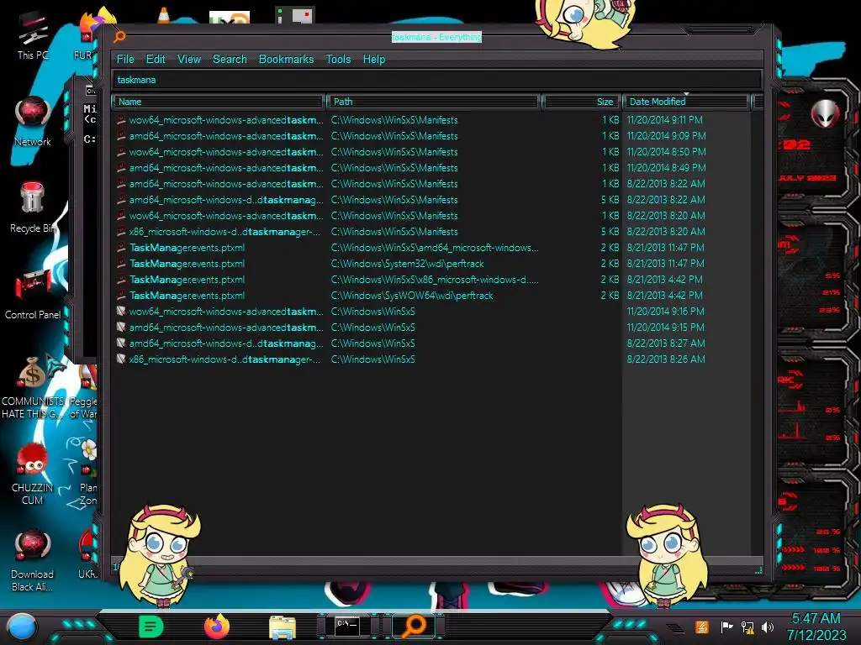Click folder icon of row dated 11/20/2014 9:16 PM
This screenshot has height=645, width=861.
point(121,312)
